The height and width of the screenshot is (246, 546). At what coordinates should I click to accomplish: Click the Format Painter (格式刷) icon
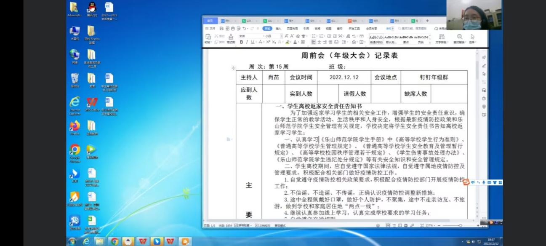(231, 37)
